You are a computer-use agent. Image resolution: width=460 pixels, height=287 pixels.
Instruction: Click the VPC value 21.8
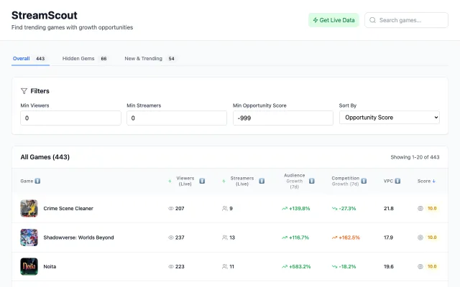coord(389,209)
